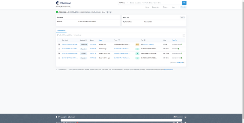244x123 pixels.
Task: Open block 10718404
Action: (x=93, y=44)
